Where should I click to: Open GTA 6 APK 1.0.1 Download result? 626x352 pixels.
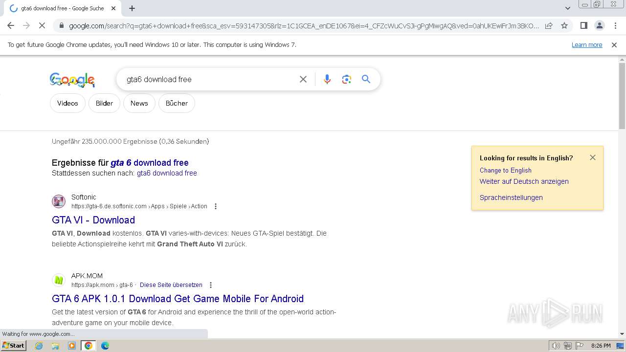pyautogui.click(x=178, y=299)
